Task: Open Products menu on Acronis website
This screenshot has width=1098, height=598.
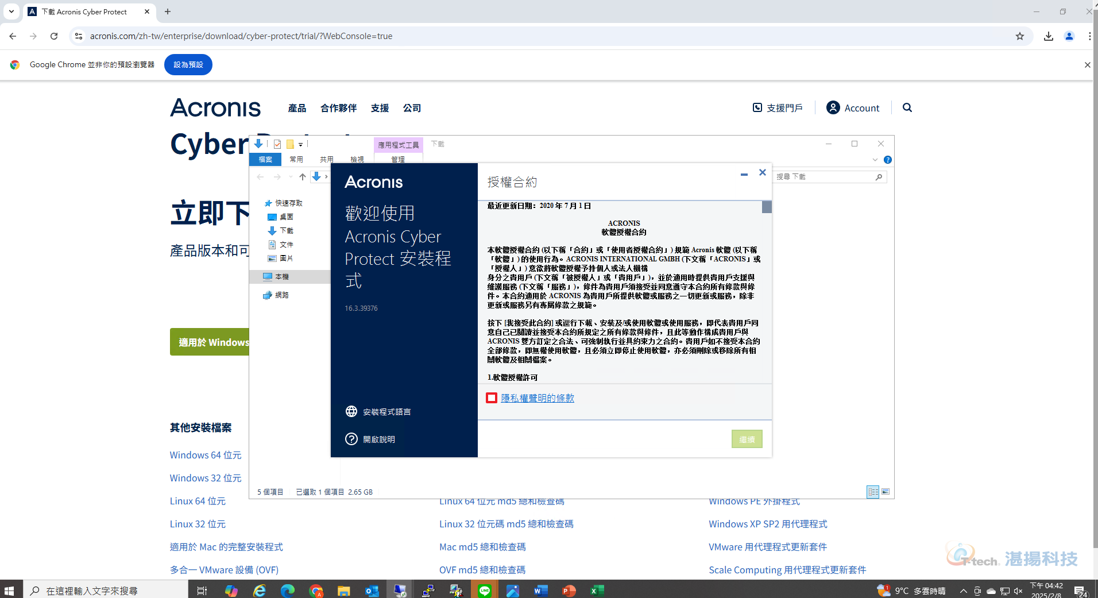Action: [x=297, y=108]
